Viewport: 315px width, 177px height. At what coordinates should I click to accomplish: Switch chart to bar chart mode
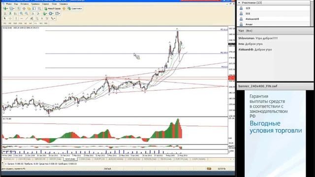click(x=5, y=13)
